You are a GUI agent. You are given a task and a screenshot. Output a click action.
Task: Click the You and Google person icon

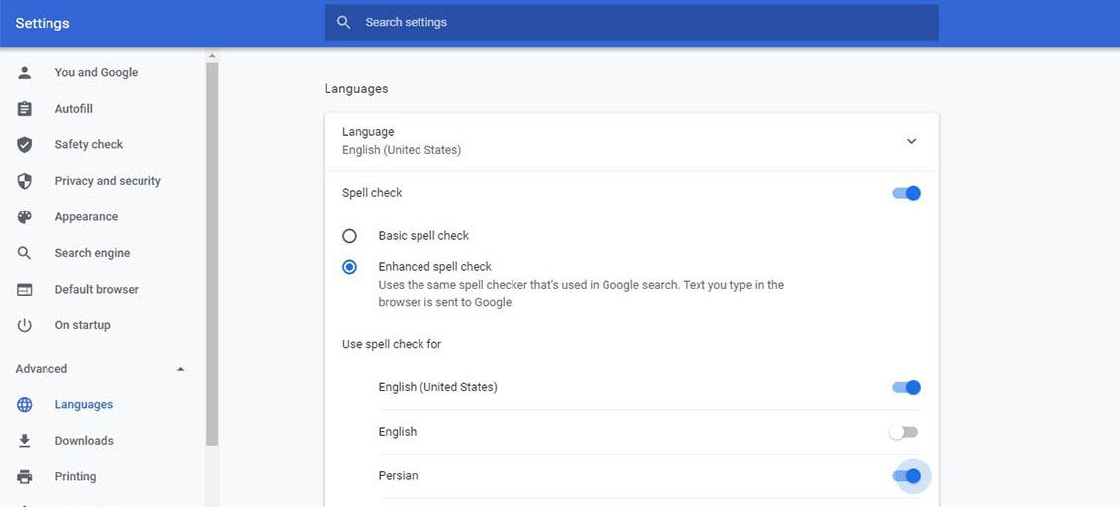pyautogui.click(x=25, y=72)
